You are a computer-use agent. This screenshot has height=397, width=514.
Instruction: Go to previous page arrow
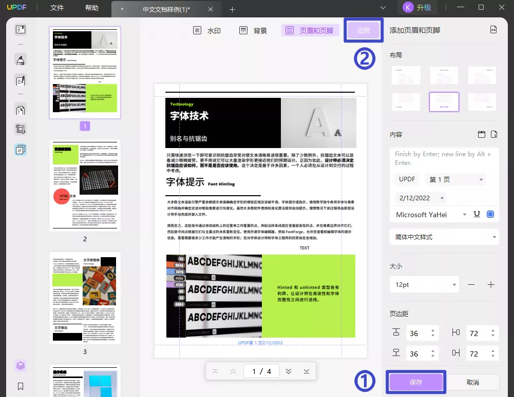click(x=233, y=371)
